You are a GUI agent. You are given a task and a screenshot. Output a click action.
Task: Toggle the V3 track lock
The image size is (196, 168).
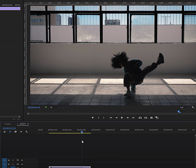[x=9, y=160]
